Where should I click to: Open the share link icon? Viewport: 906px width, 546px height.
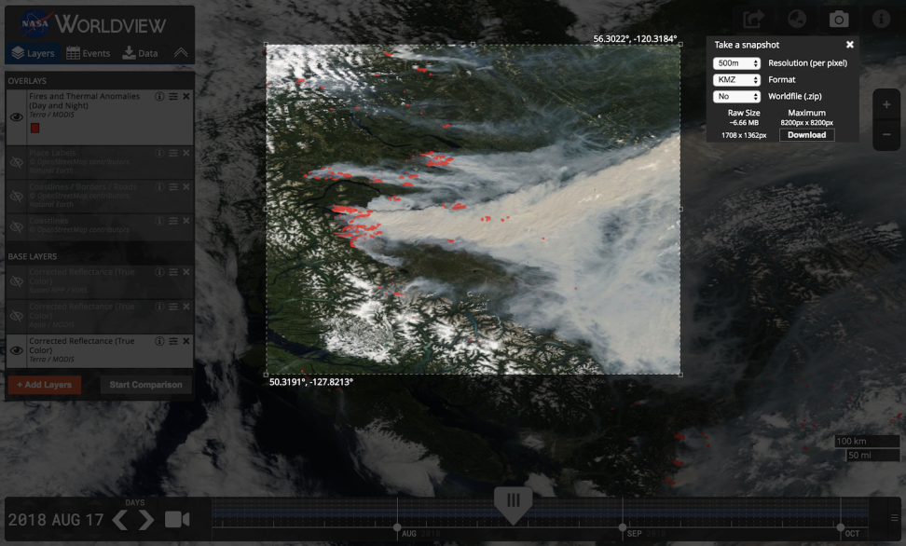[x=753, y=20]
